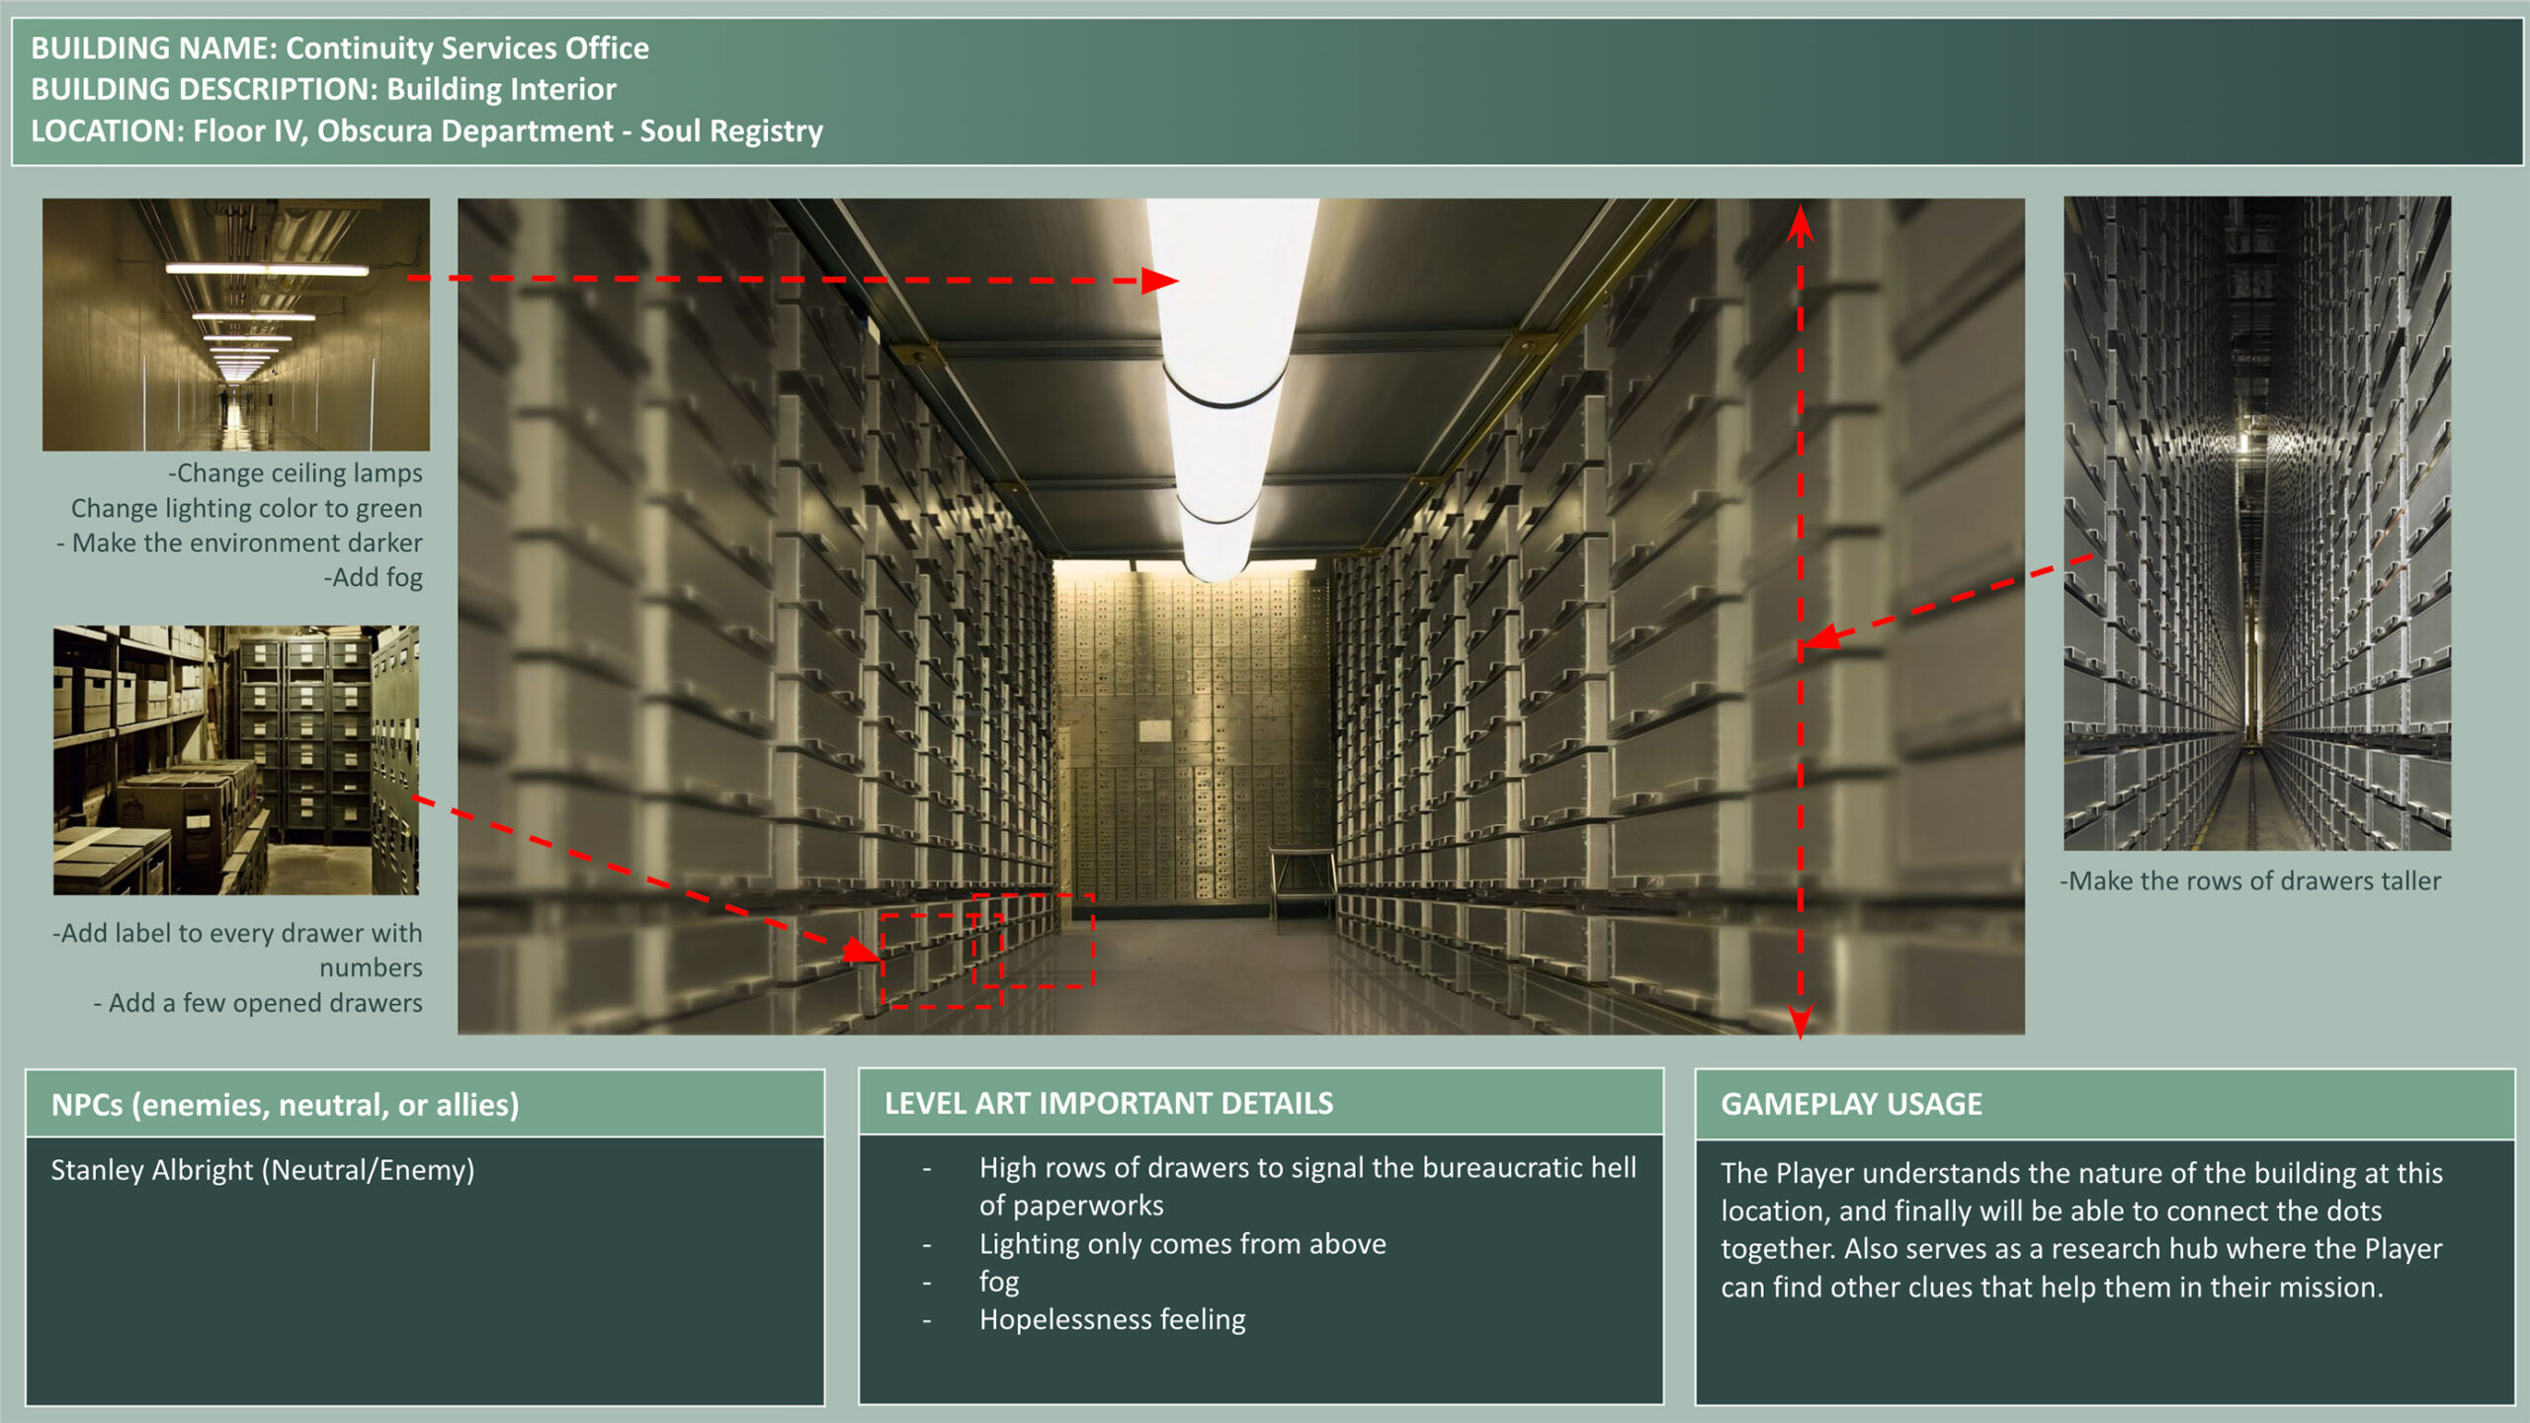Click the bottom arrowhead of vertical red line
The width and height of the screenshot is (2530, 1423).
pos(1800,1022)
